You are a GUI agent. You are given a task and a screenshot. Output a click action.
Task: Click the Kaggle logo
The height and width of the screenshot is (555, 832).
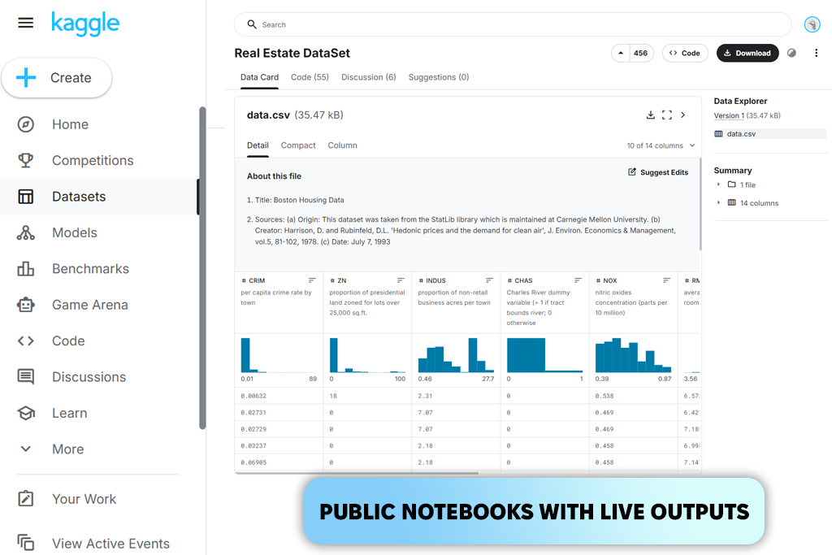tap(85, 24)
